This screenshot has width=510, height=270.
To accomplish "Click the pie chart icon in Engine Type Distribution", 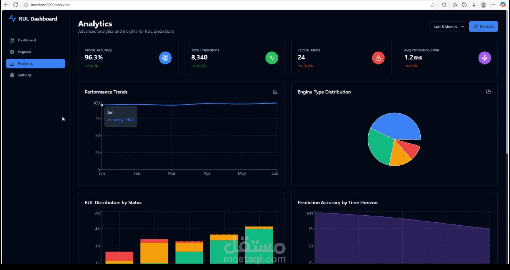I will tap(488, 92).
